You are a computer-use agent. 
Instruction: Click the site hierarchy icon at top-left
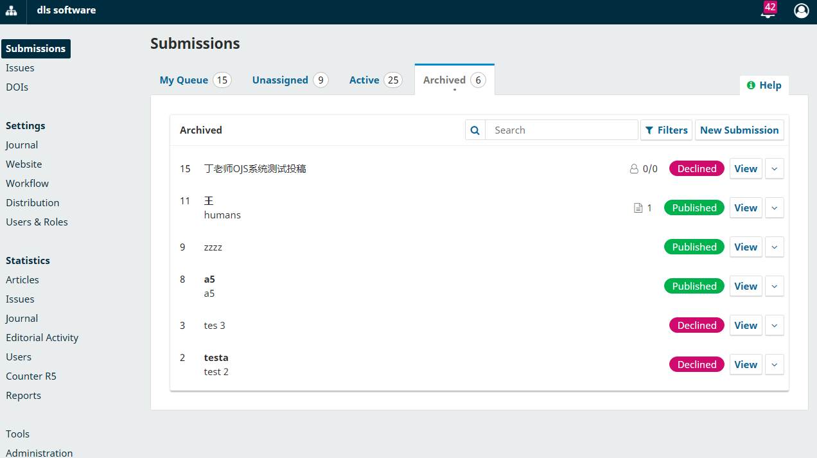[x=12, y=11]
